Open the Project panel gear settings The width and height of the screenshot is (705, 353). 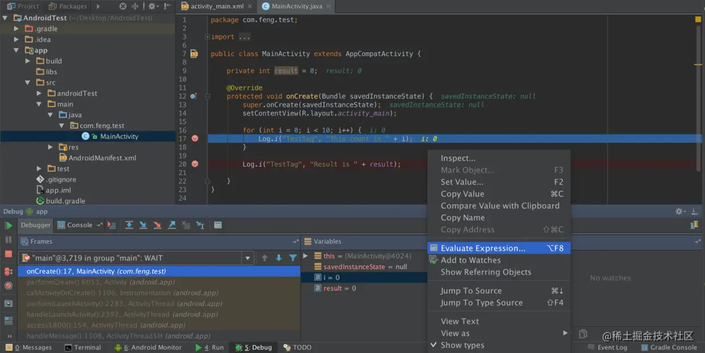coord(153,6)
